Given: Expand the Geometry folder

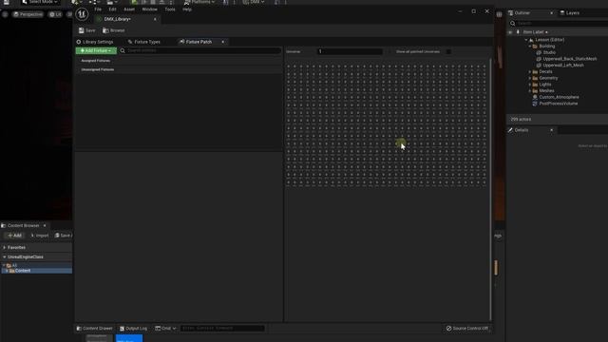Looking at the screenshot, I should (530, 78).
